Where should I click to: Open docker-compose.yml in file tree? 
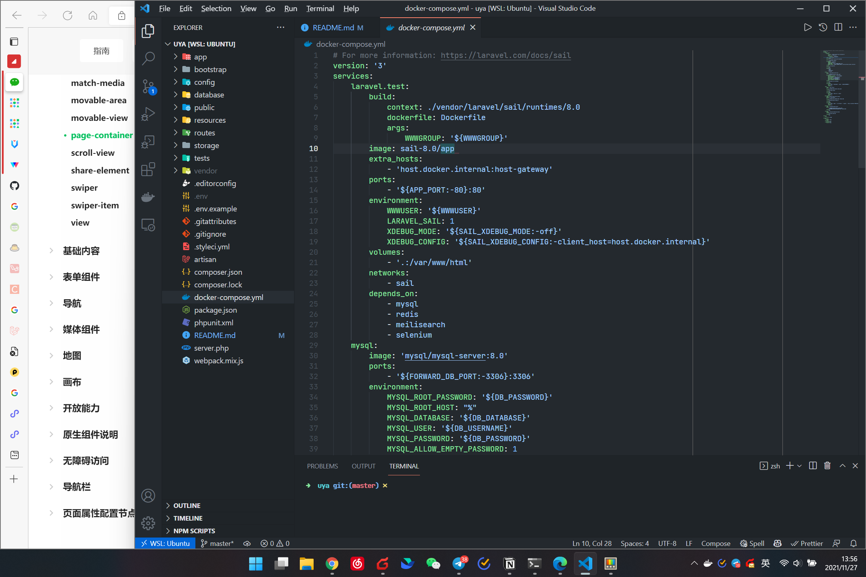pyautogui.click(x=228, y=297)
